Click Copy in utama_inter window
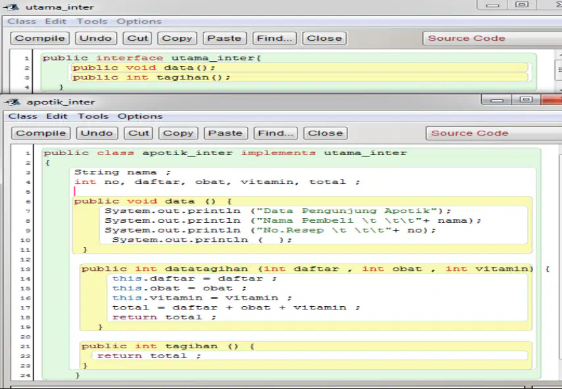This screenshot has width=562, height=389. point(177,38)
